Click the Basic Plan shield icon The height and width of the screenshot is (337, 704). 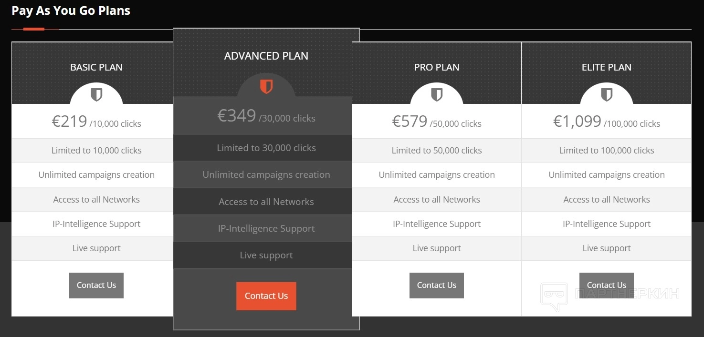point(96,95)
